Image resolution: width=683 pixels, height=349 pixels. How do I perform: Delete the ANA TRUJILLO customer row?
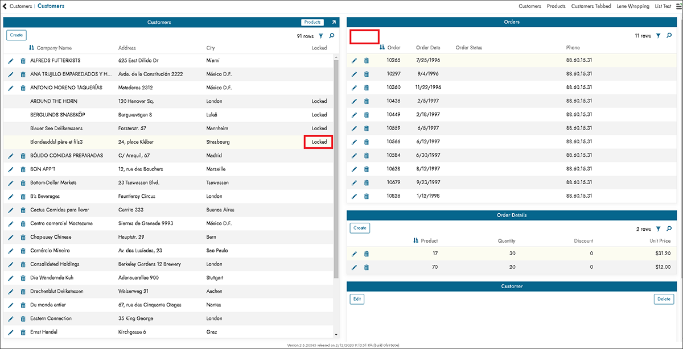23,74
